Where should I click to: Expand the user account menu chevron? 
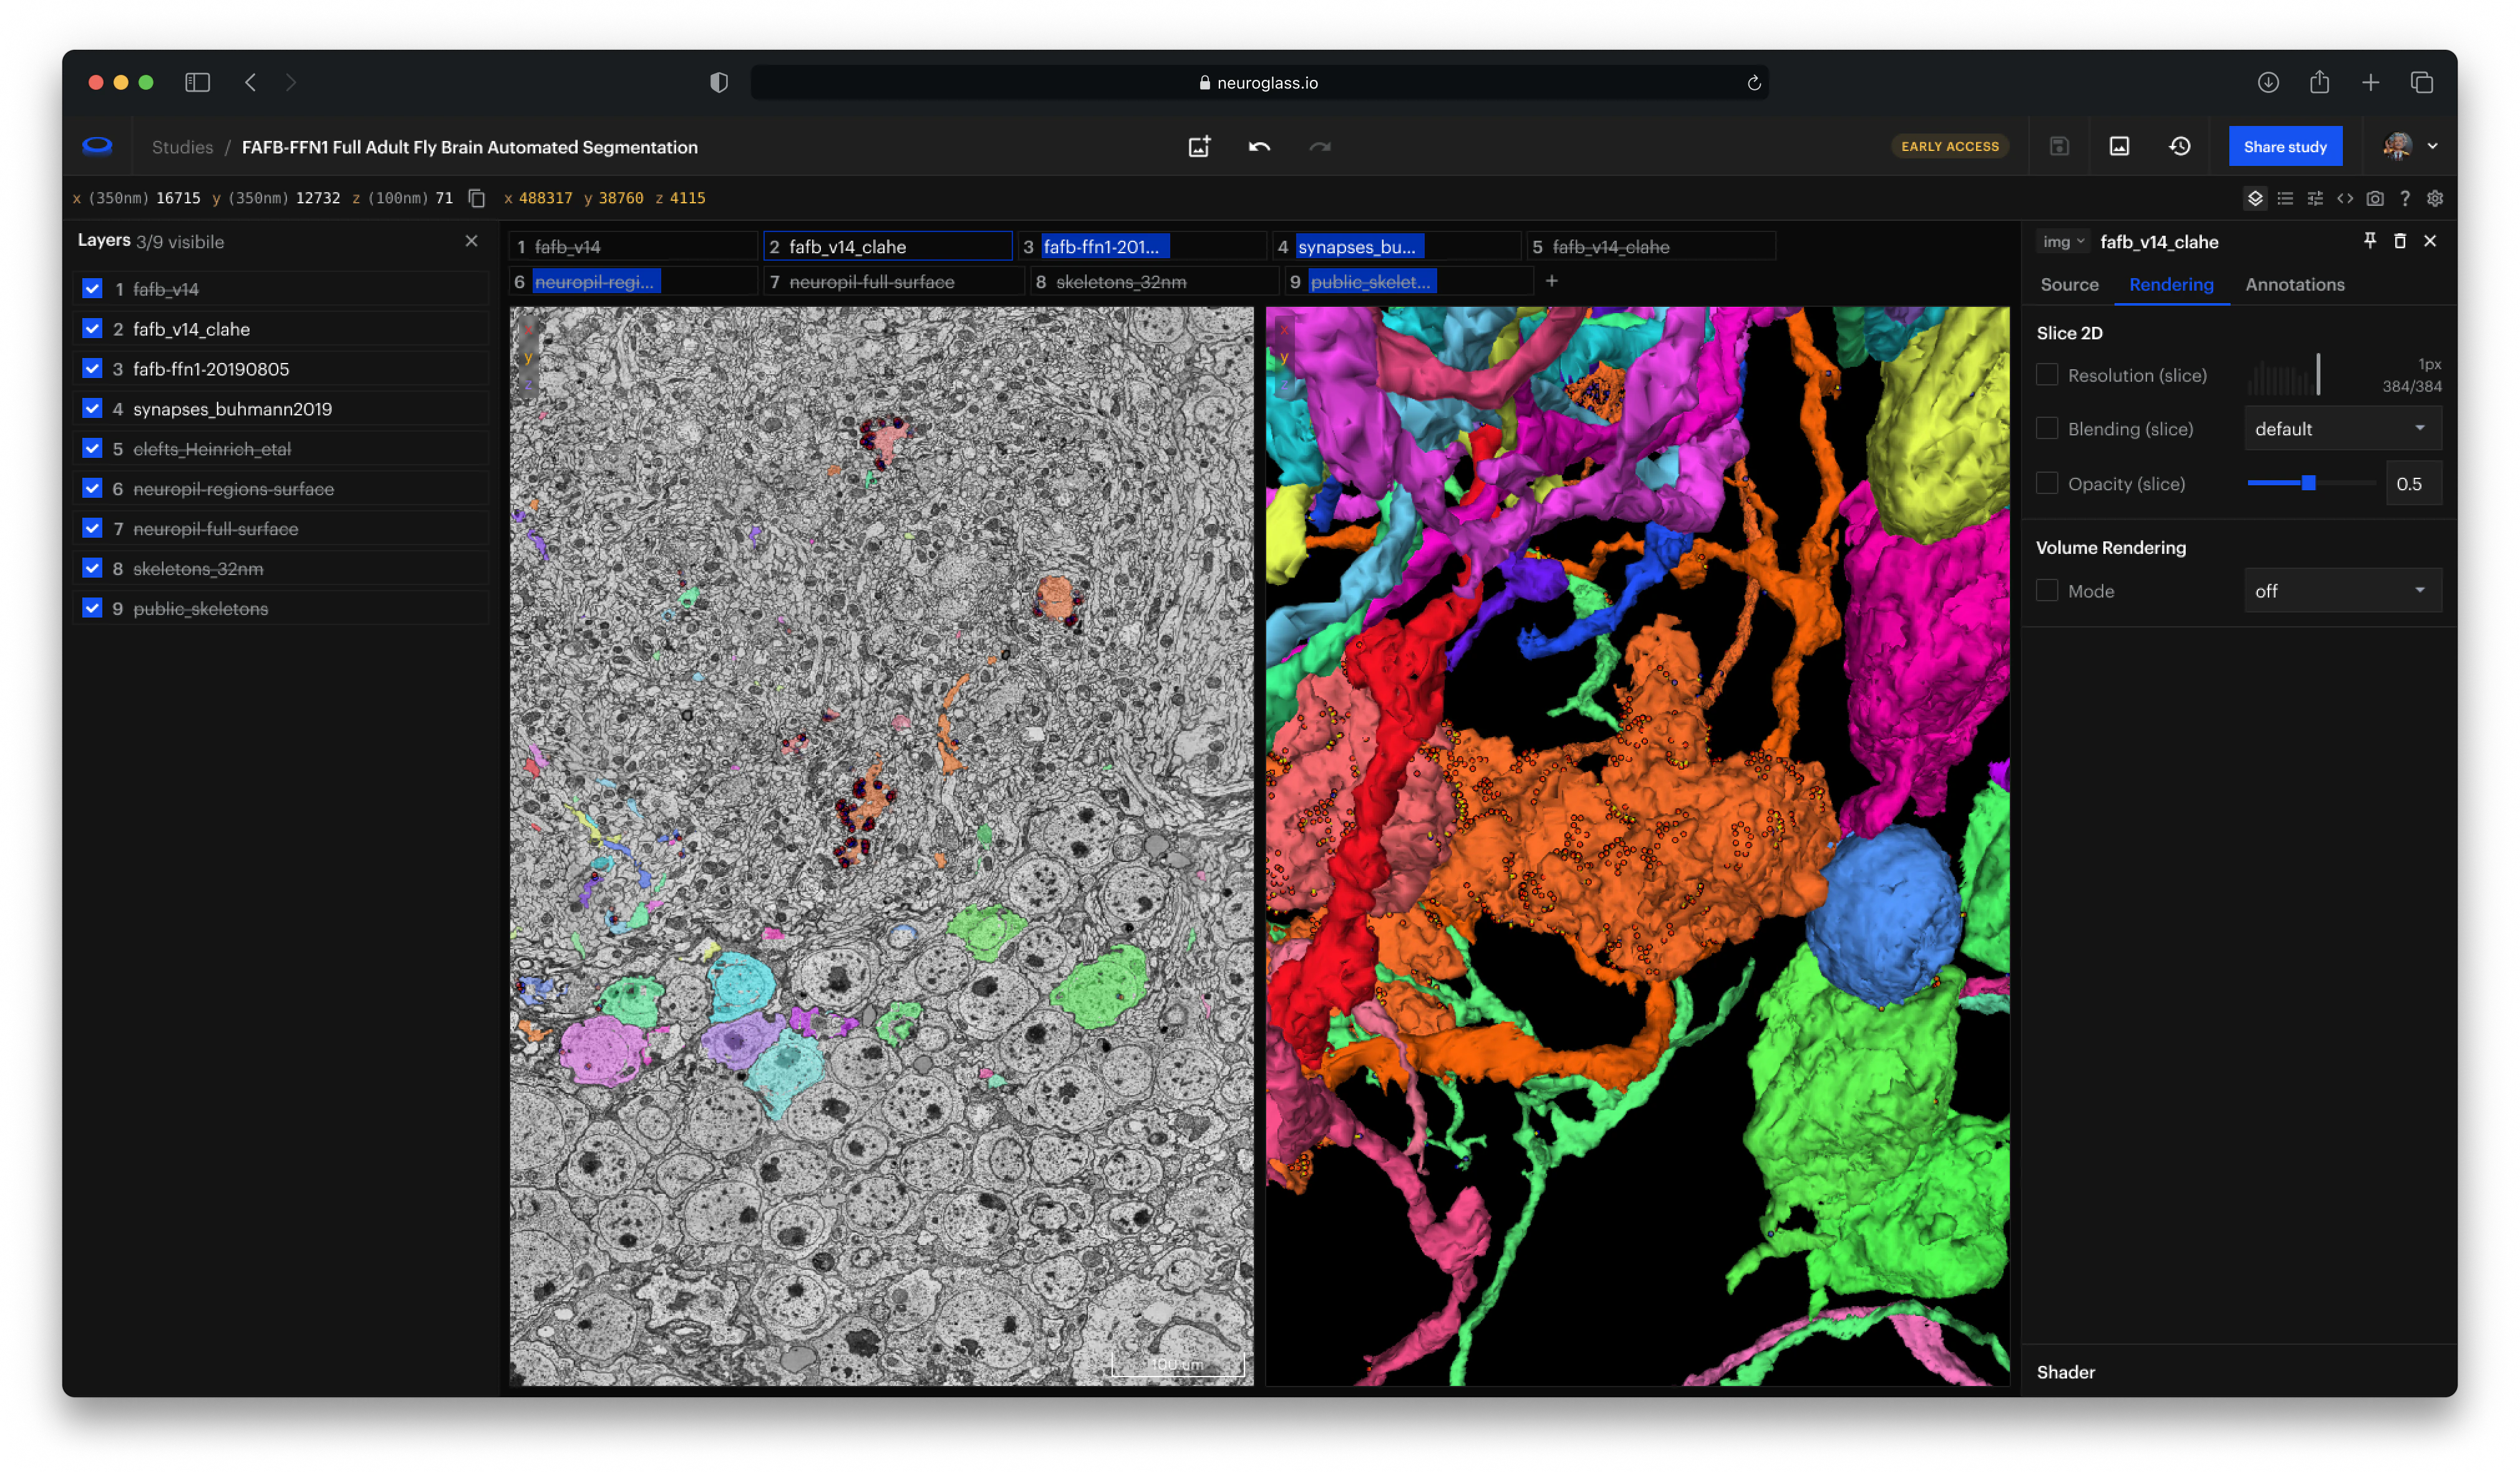click(x=2432, y=146)
